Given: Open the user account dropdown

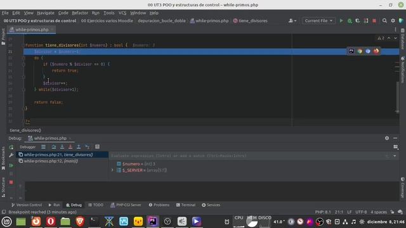Looking at the screenshot, I should [292, 21].
